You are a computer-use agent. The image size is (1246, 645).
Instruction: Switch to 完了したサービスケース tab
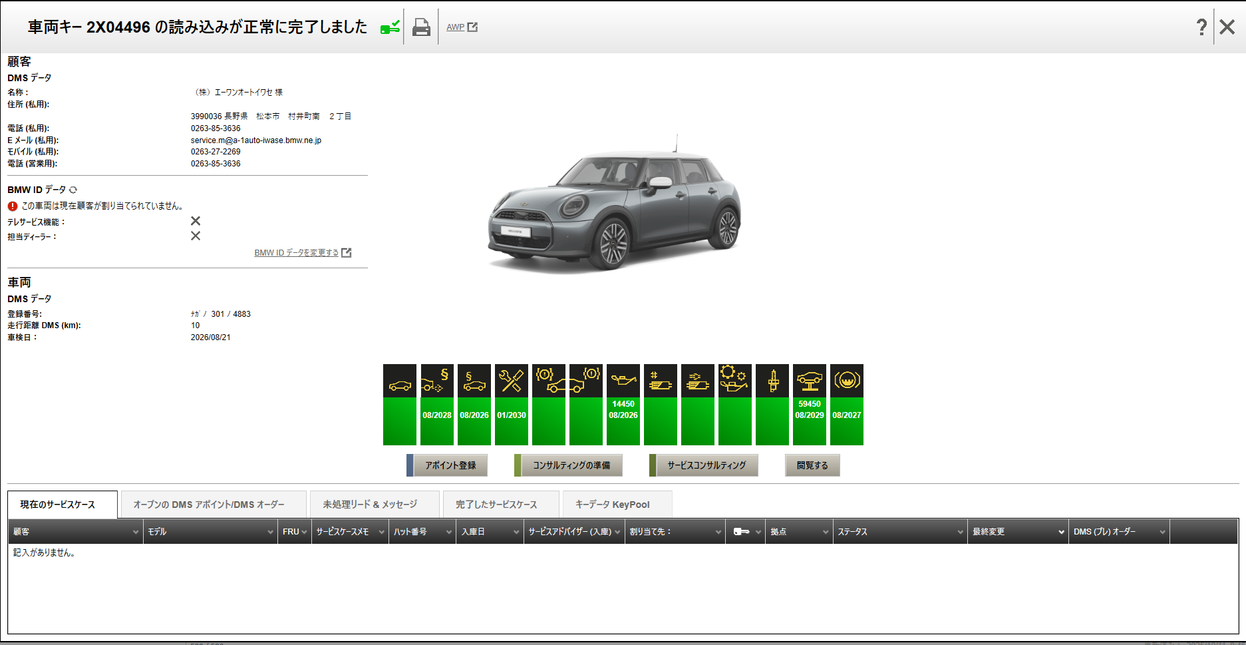point(496,505)
